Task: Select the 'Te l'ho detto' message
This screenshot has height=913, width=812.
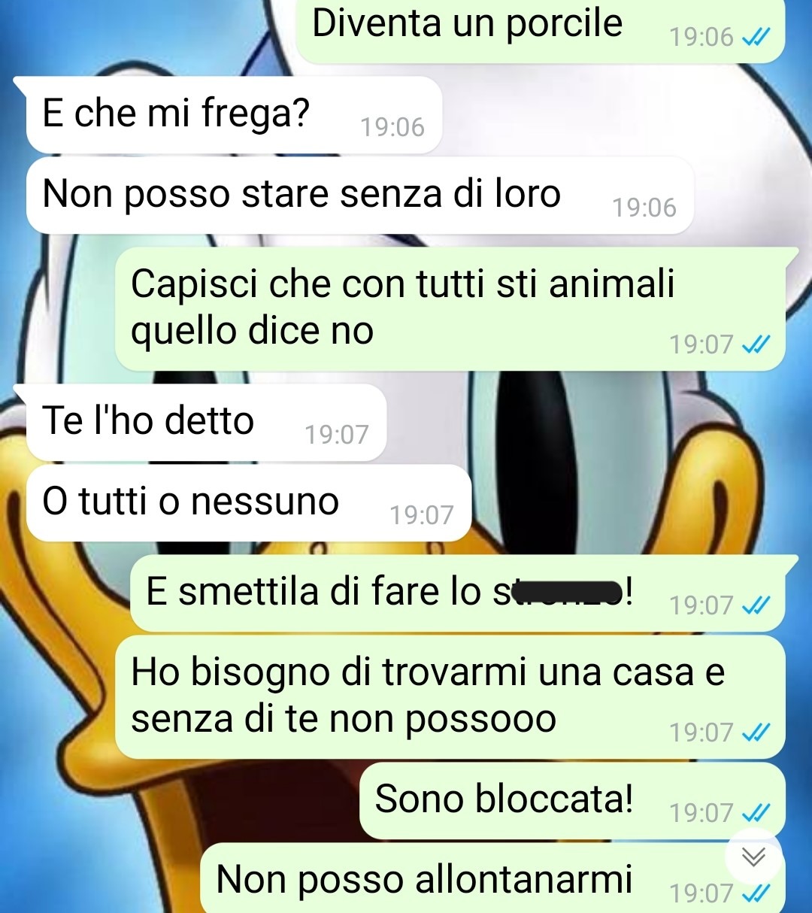Action: pos(206,423)
